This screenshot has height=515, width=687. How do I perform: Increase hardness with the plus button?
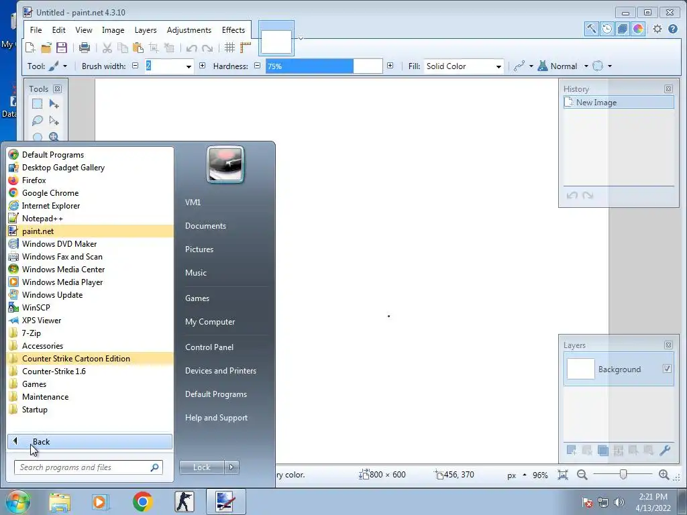click(390, 66)
